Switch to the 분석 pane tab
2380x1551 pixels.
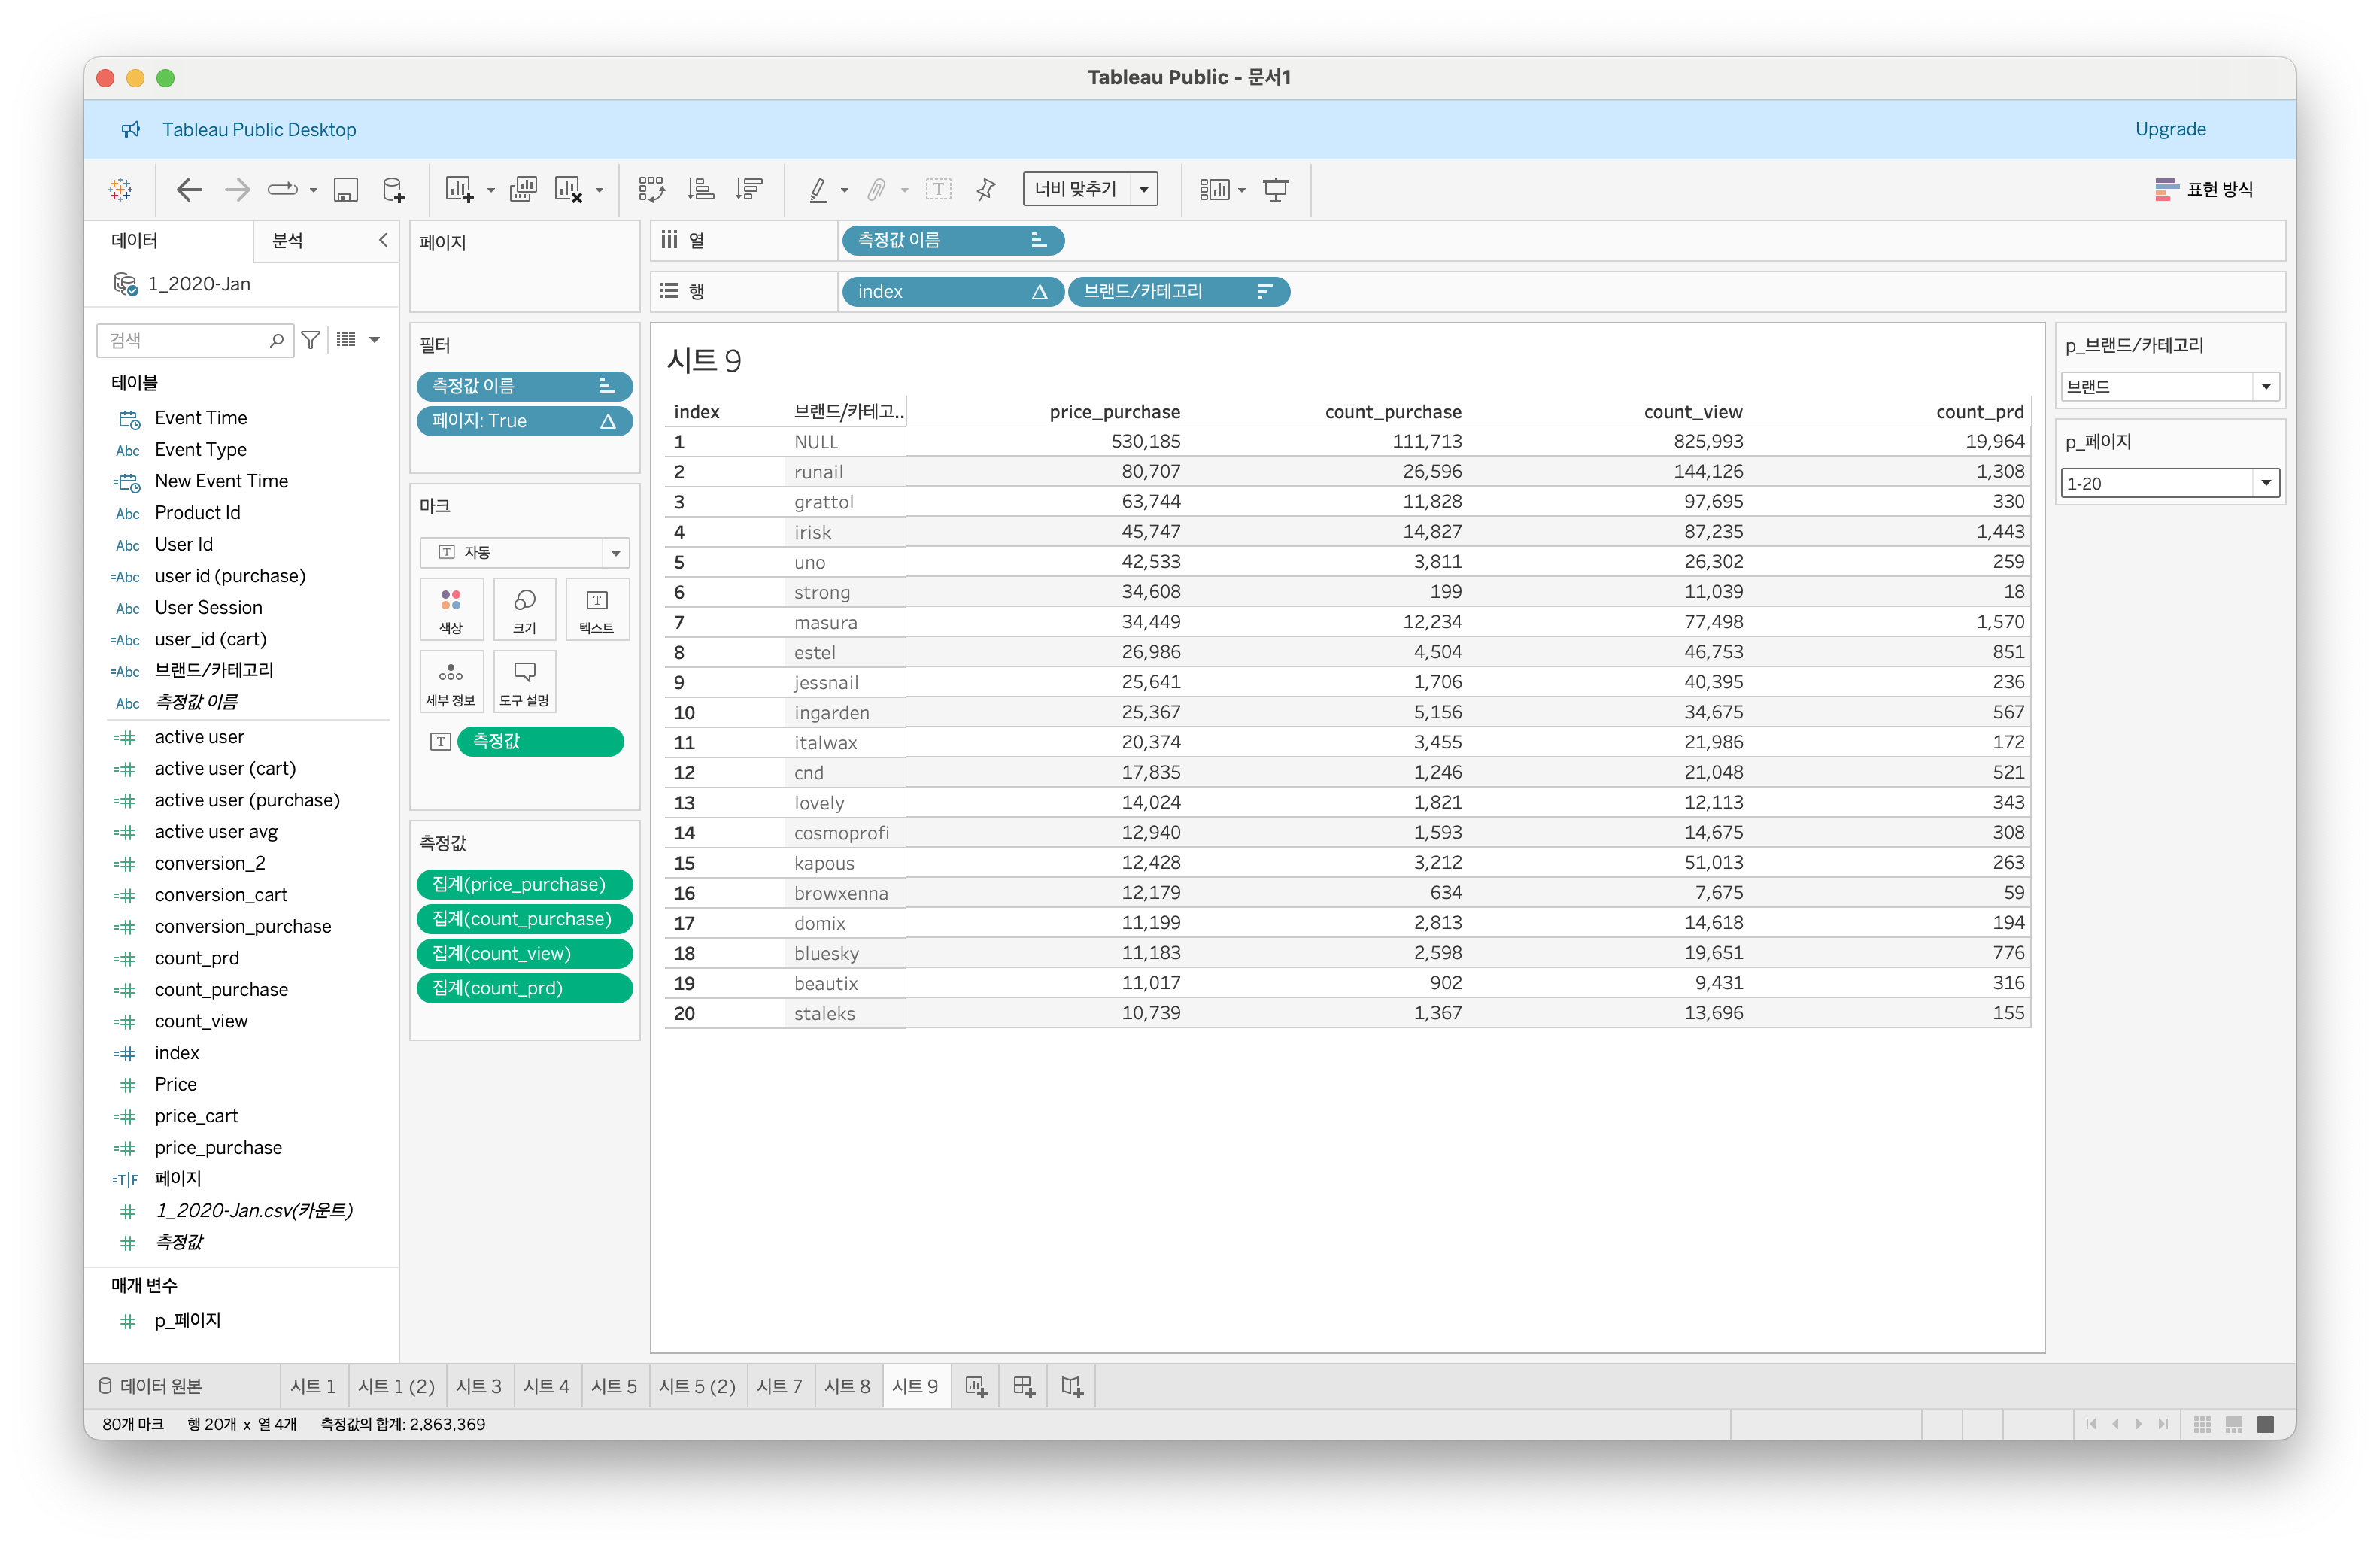click(288, 240)
